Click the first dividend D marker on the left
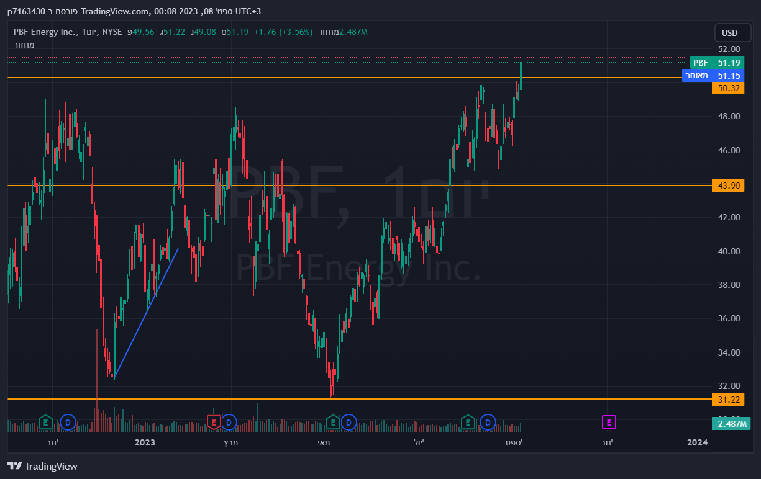The width and height of the screenshot is (761, 479). tap(67, 423)
